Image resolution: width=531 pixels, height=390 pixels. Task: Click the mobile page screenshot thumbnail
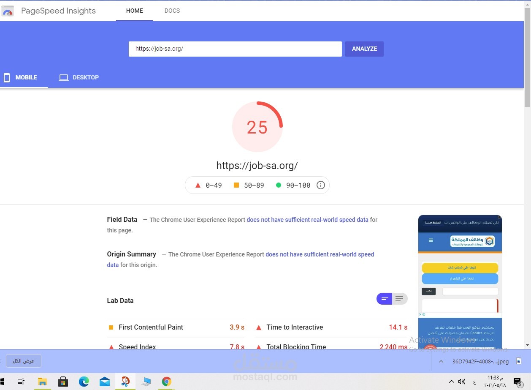pyautogui.click(x=460, y=282)
